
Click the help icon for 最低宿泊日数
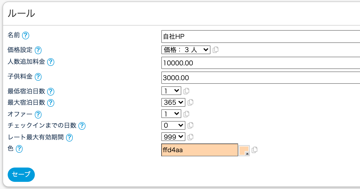(x=51, y=91)
